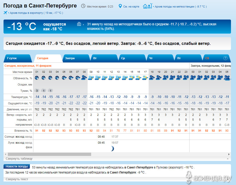
Task: Click the cloudiness icon for hour 01 today
Action: click(37, 78)
